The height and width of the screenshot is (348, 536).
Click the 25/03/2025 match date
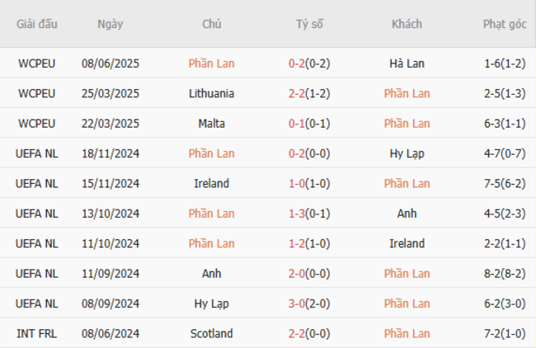(110, 93)
